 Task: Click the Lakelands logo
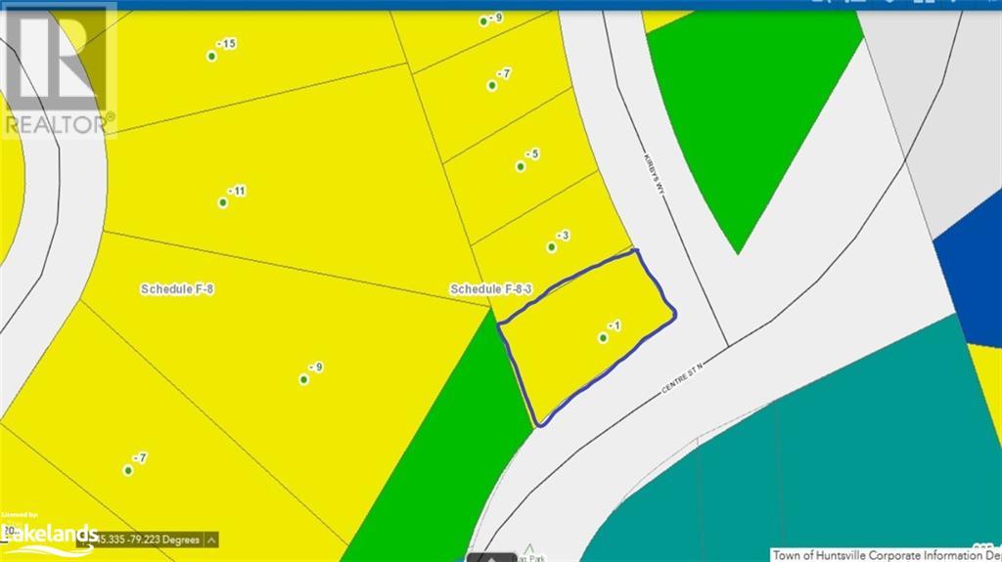coord(49,533)
